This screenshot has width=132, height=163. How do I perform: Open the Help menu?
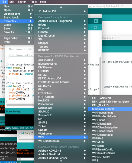(43, 2)
